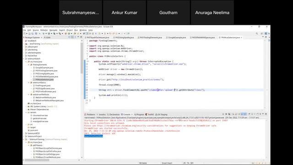Collapse the selenumbatch project node
This screenshot has width=293, height=165.
[24, 59]
